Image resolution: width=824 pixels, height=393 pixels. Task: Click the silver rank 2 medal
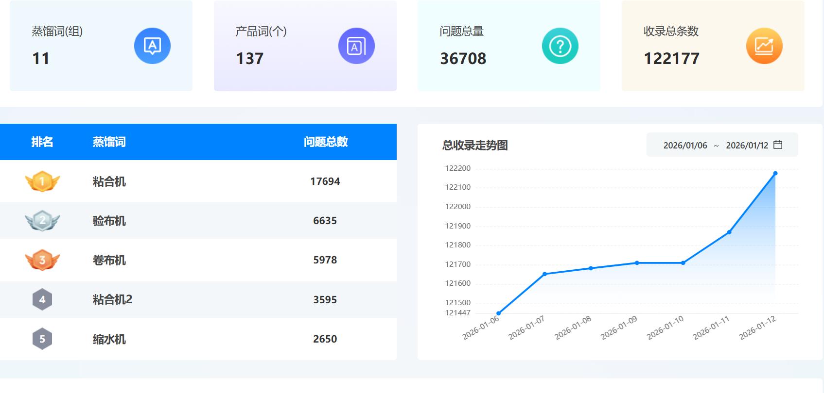coord(42,221)
